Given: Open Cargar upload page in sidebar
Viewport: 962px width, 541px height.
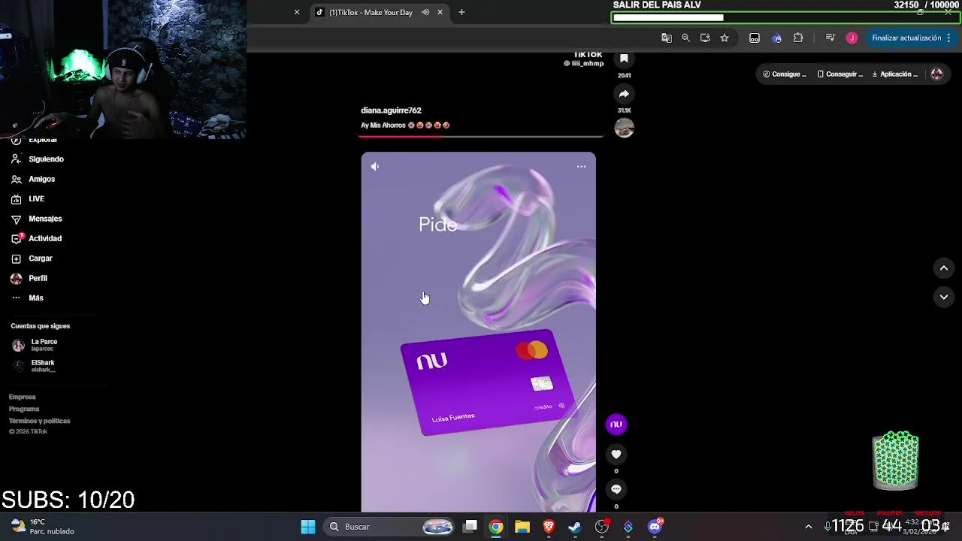Looking at the screenshot, I should pyautogui.click(x=32, y=258).
